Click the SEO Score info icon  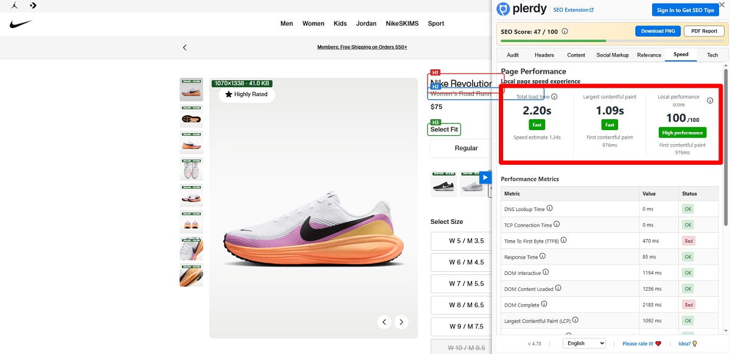pos(565,31)
